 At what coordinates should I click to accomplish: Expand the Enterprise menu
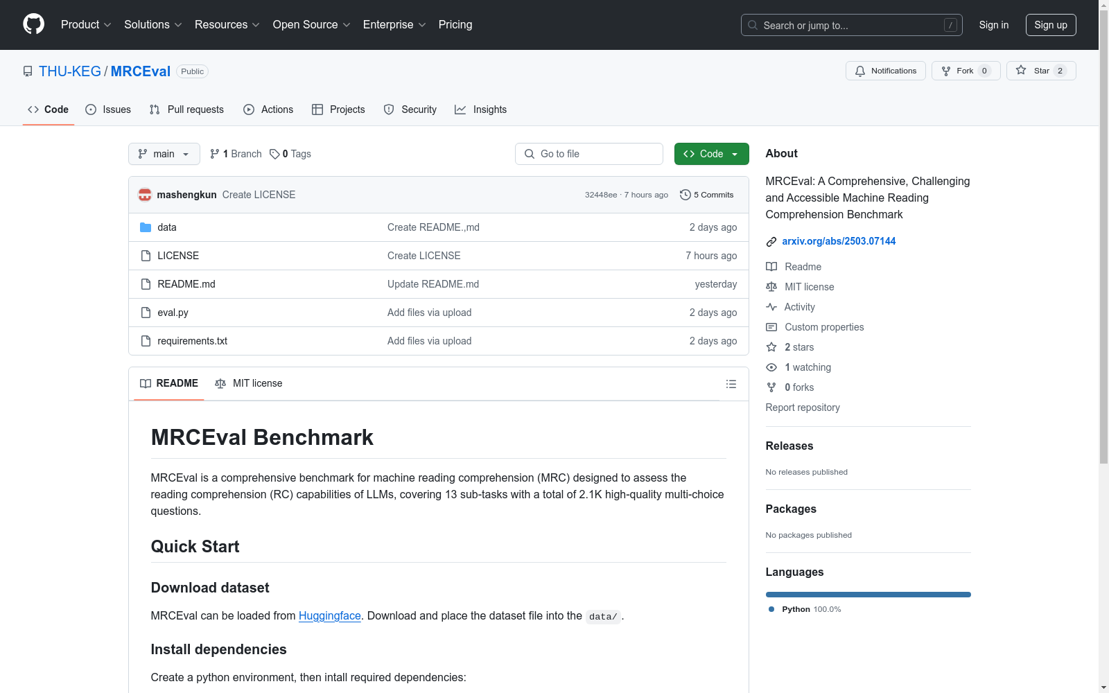click(394, 25)
